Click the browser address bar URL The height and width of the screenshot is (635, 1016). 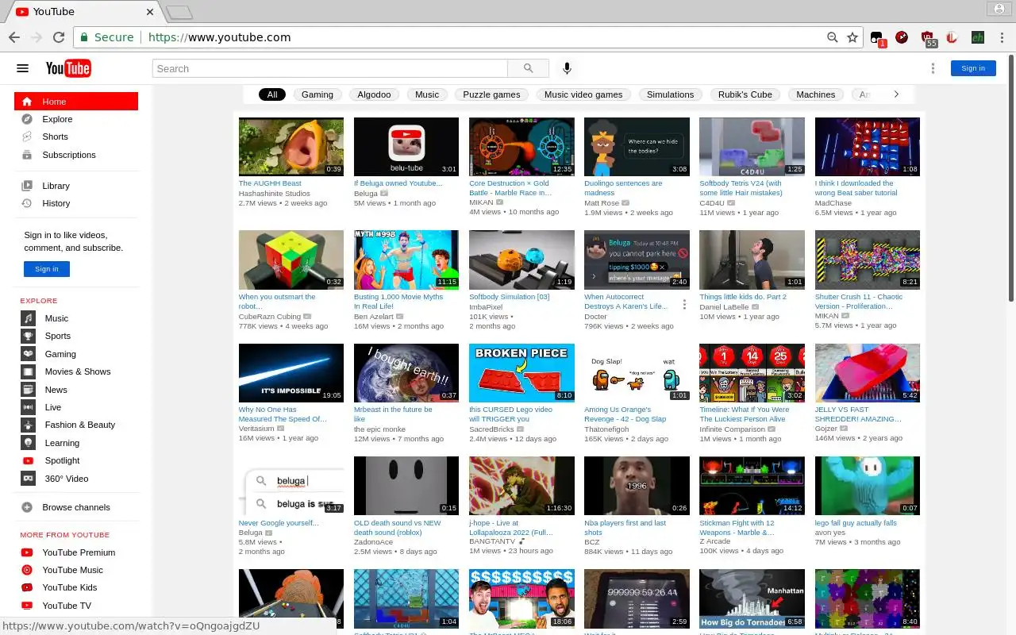[x=219, y=37]
